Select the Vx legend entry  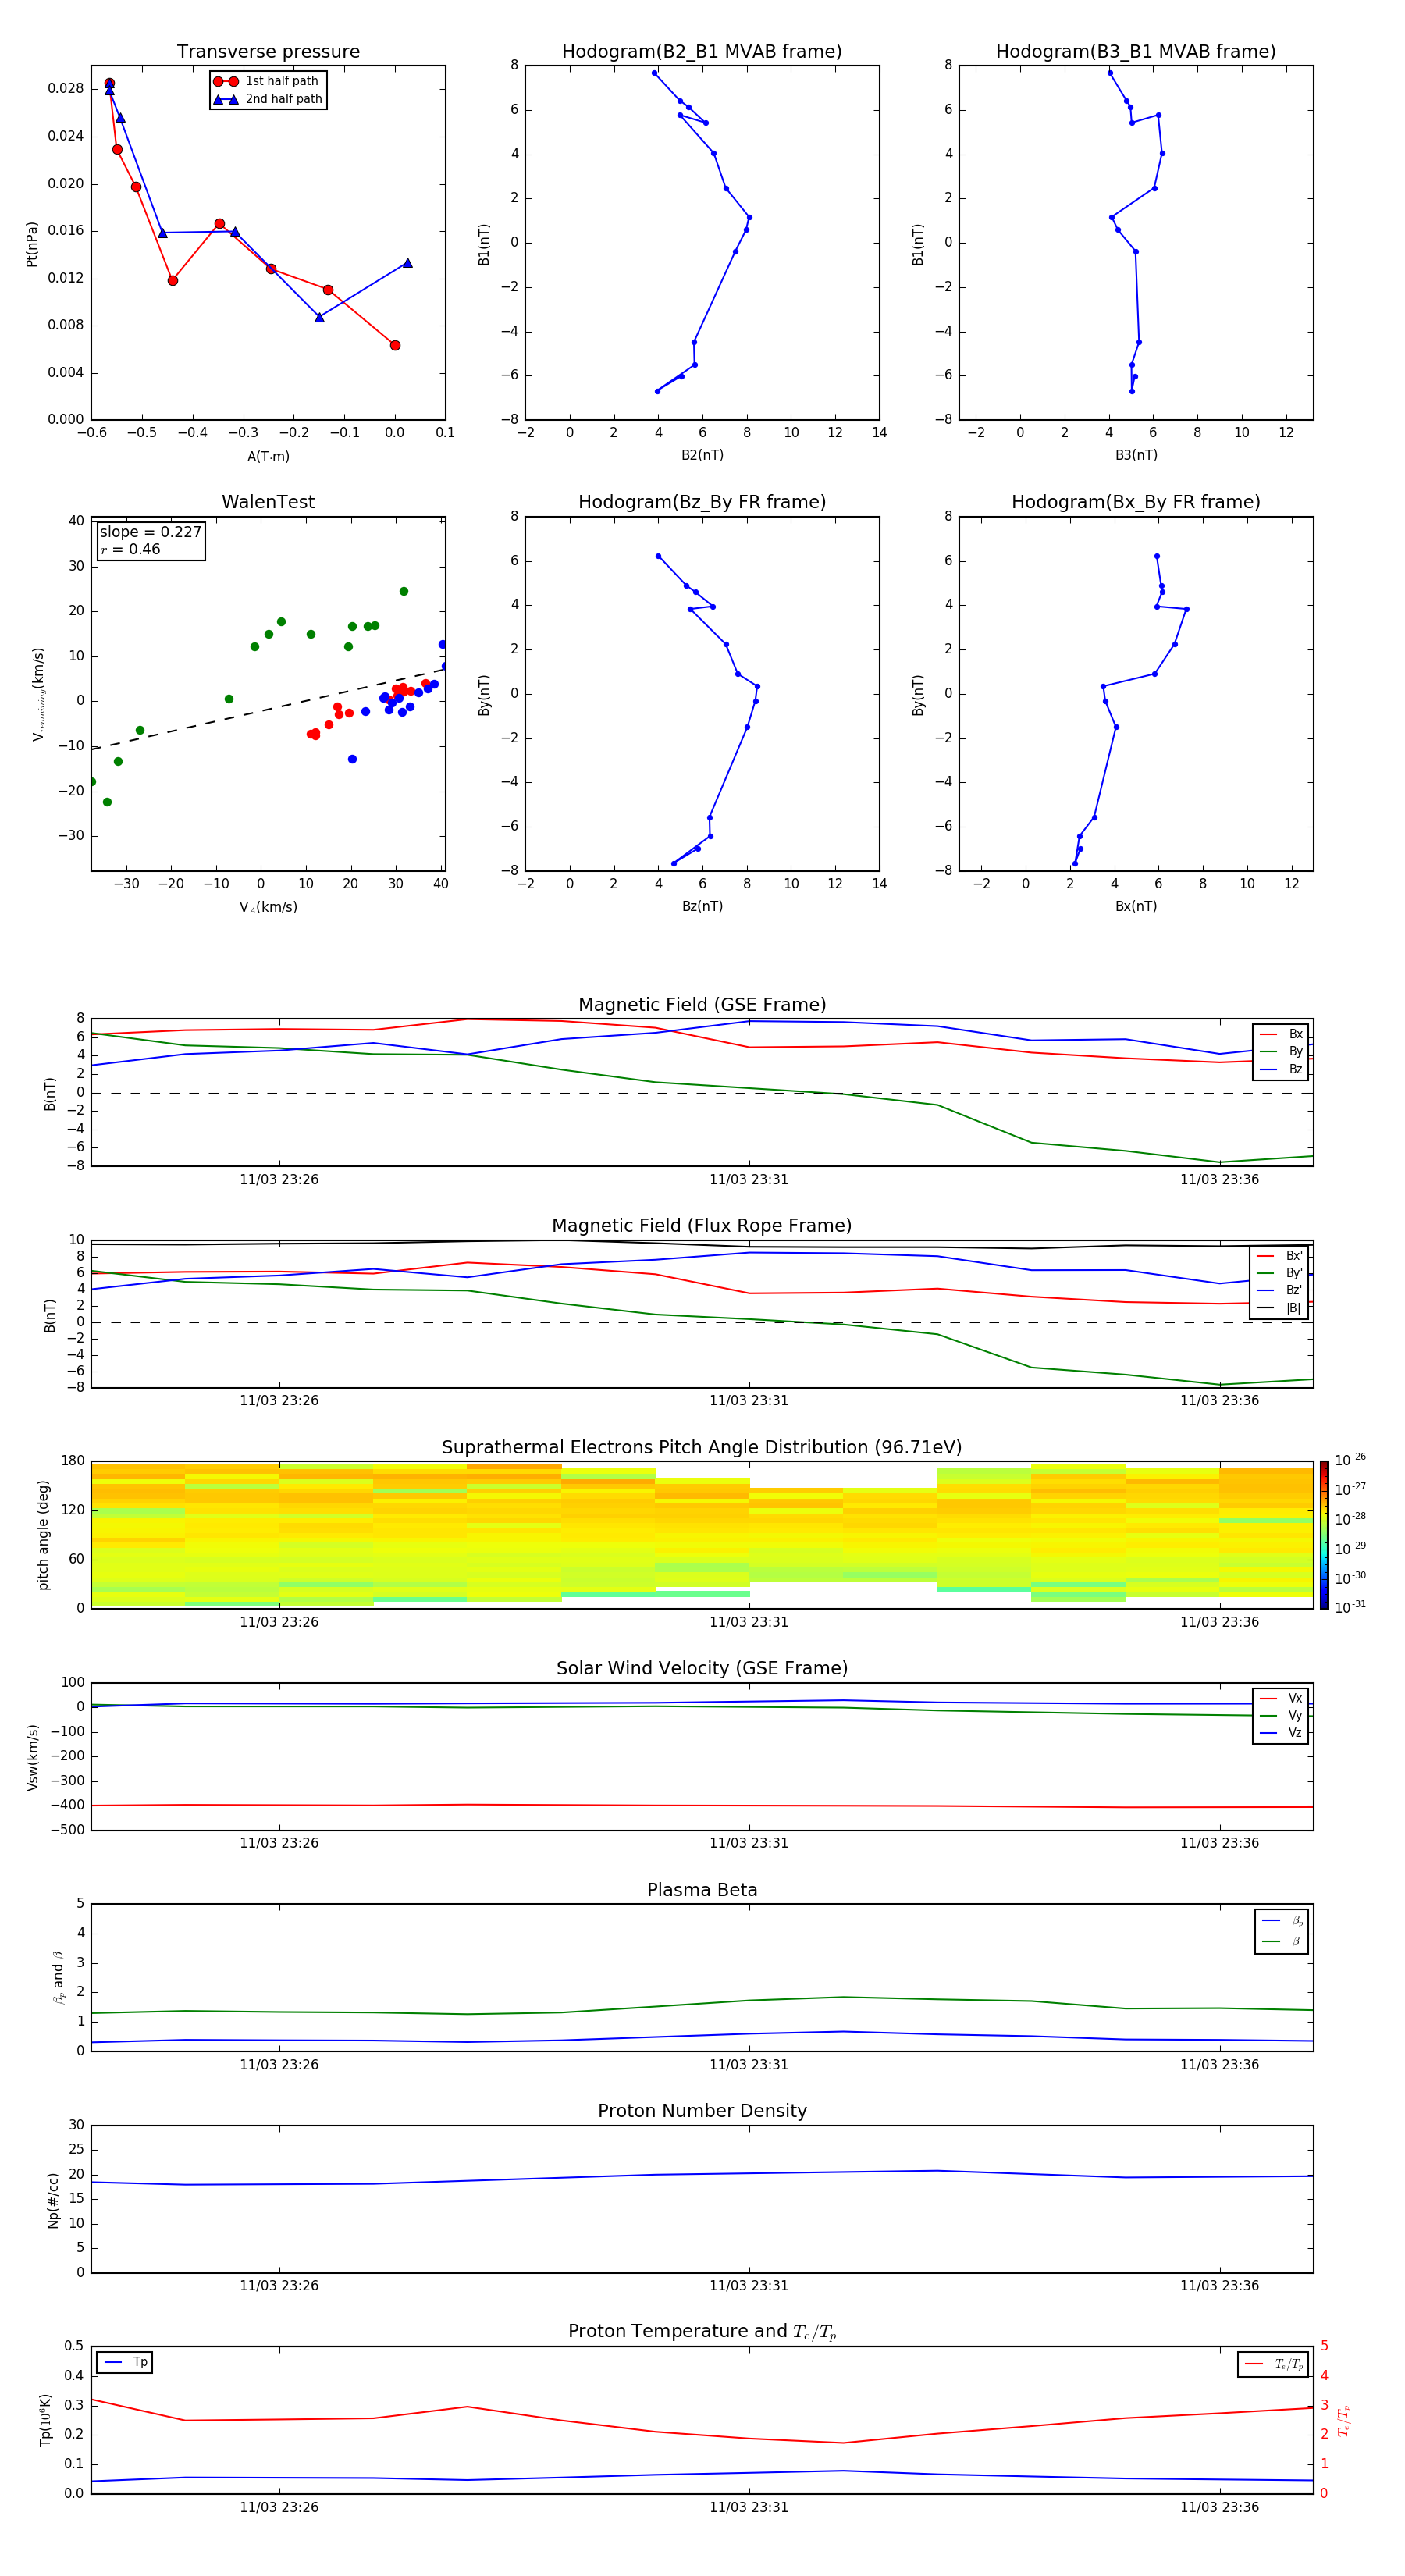pyautogui.click(x=1281, y=1698)
